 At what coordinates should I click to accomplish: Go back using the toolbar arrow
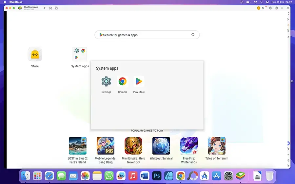(x=45, y=8)
